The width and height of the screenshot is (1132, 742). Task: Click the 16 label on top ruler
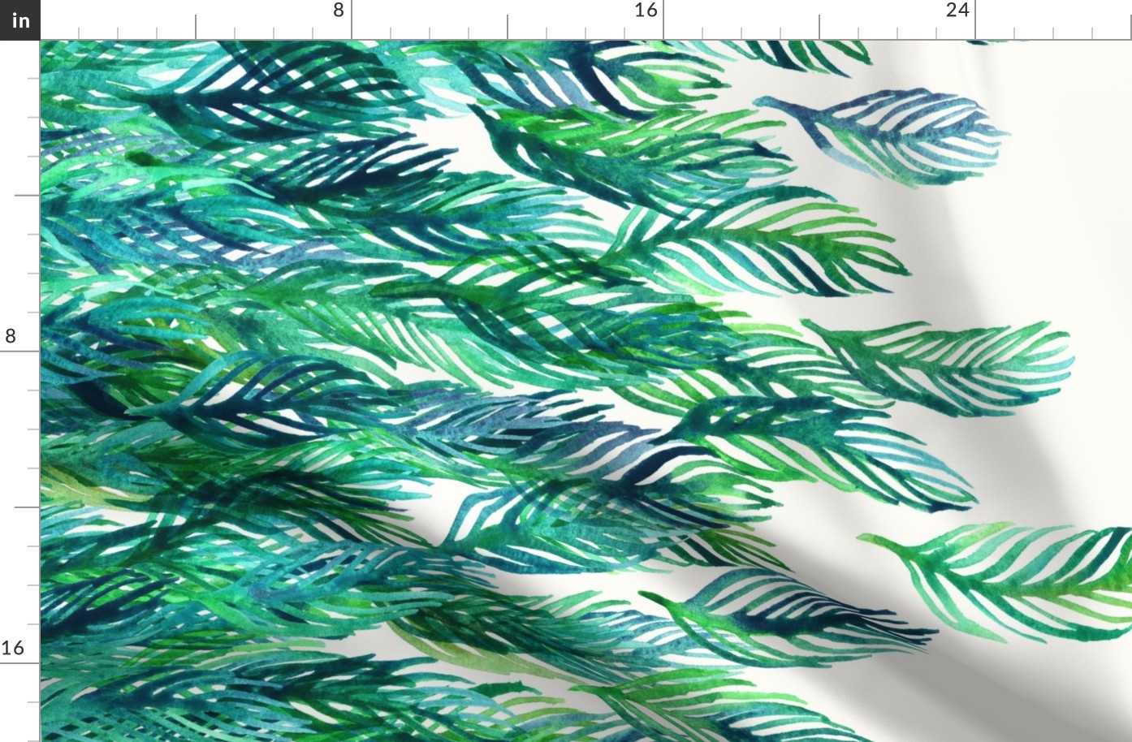pyautogui.click(x=646, y=11)
